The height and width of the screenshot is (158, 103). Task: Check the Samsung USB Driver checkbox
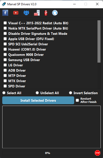tap(5, 60)
